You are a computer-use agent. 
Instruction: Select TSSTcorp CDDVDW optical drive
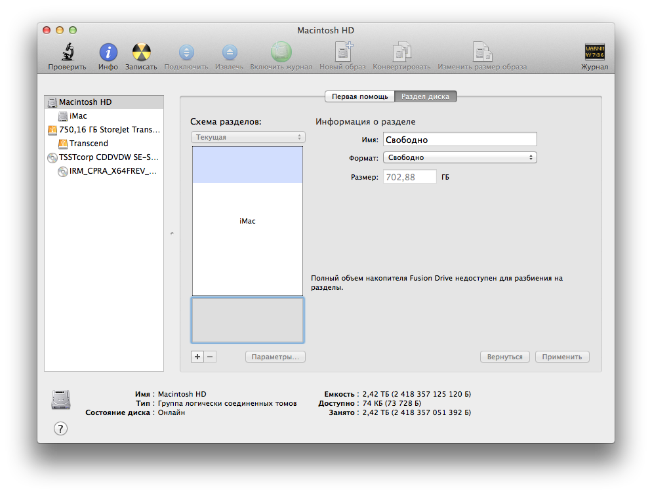(104, 157)
